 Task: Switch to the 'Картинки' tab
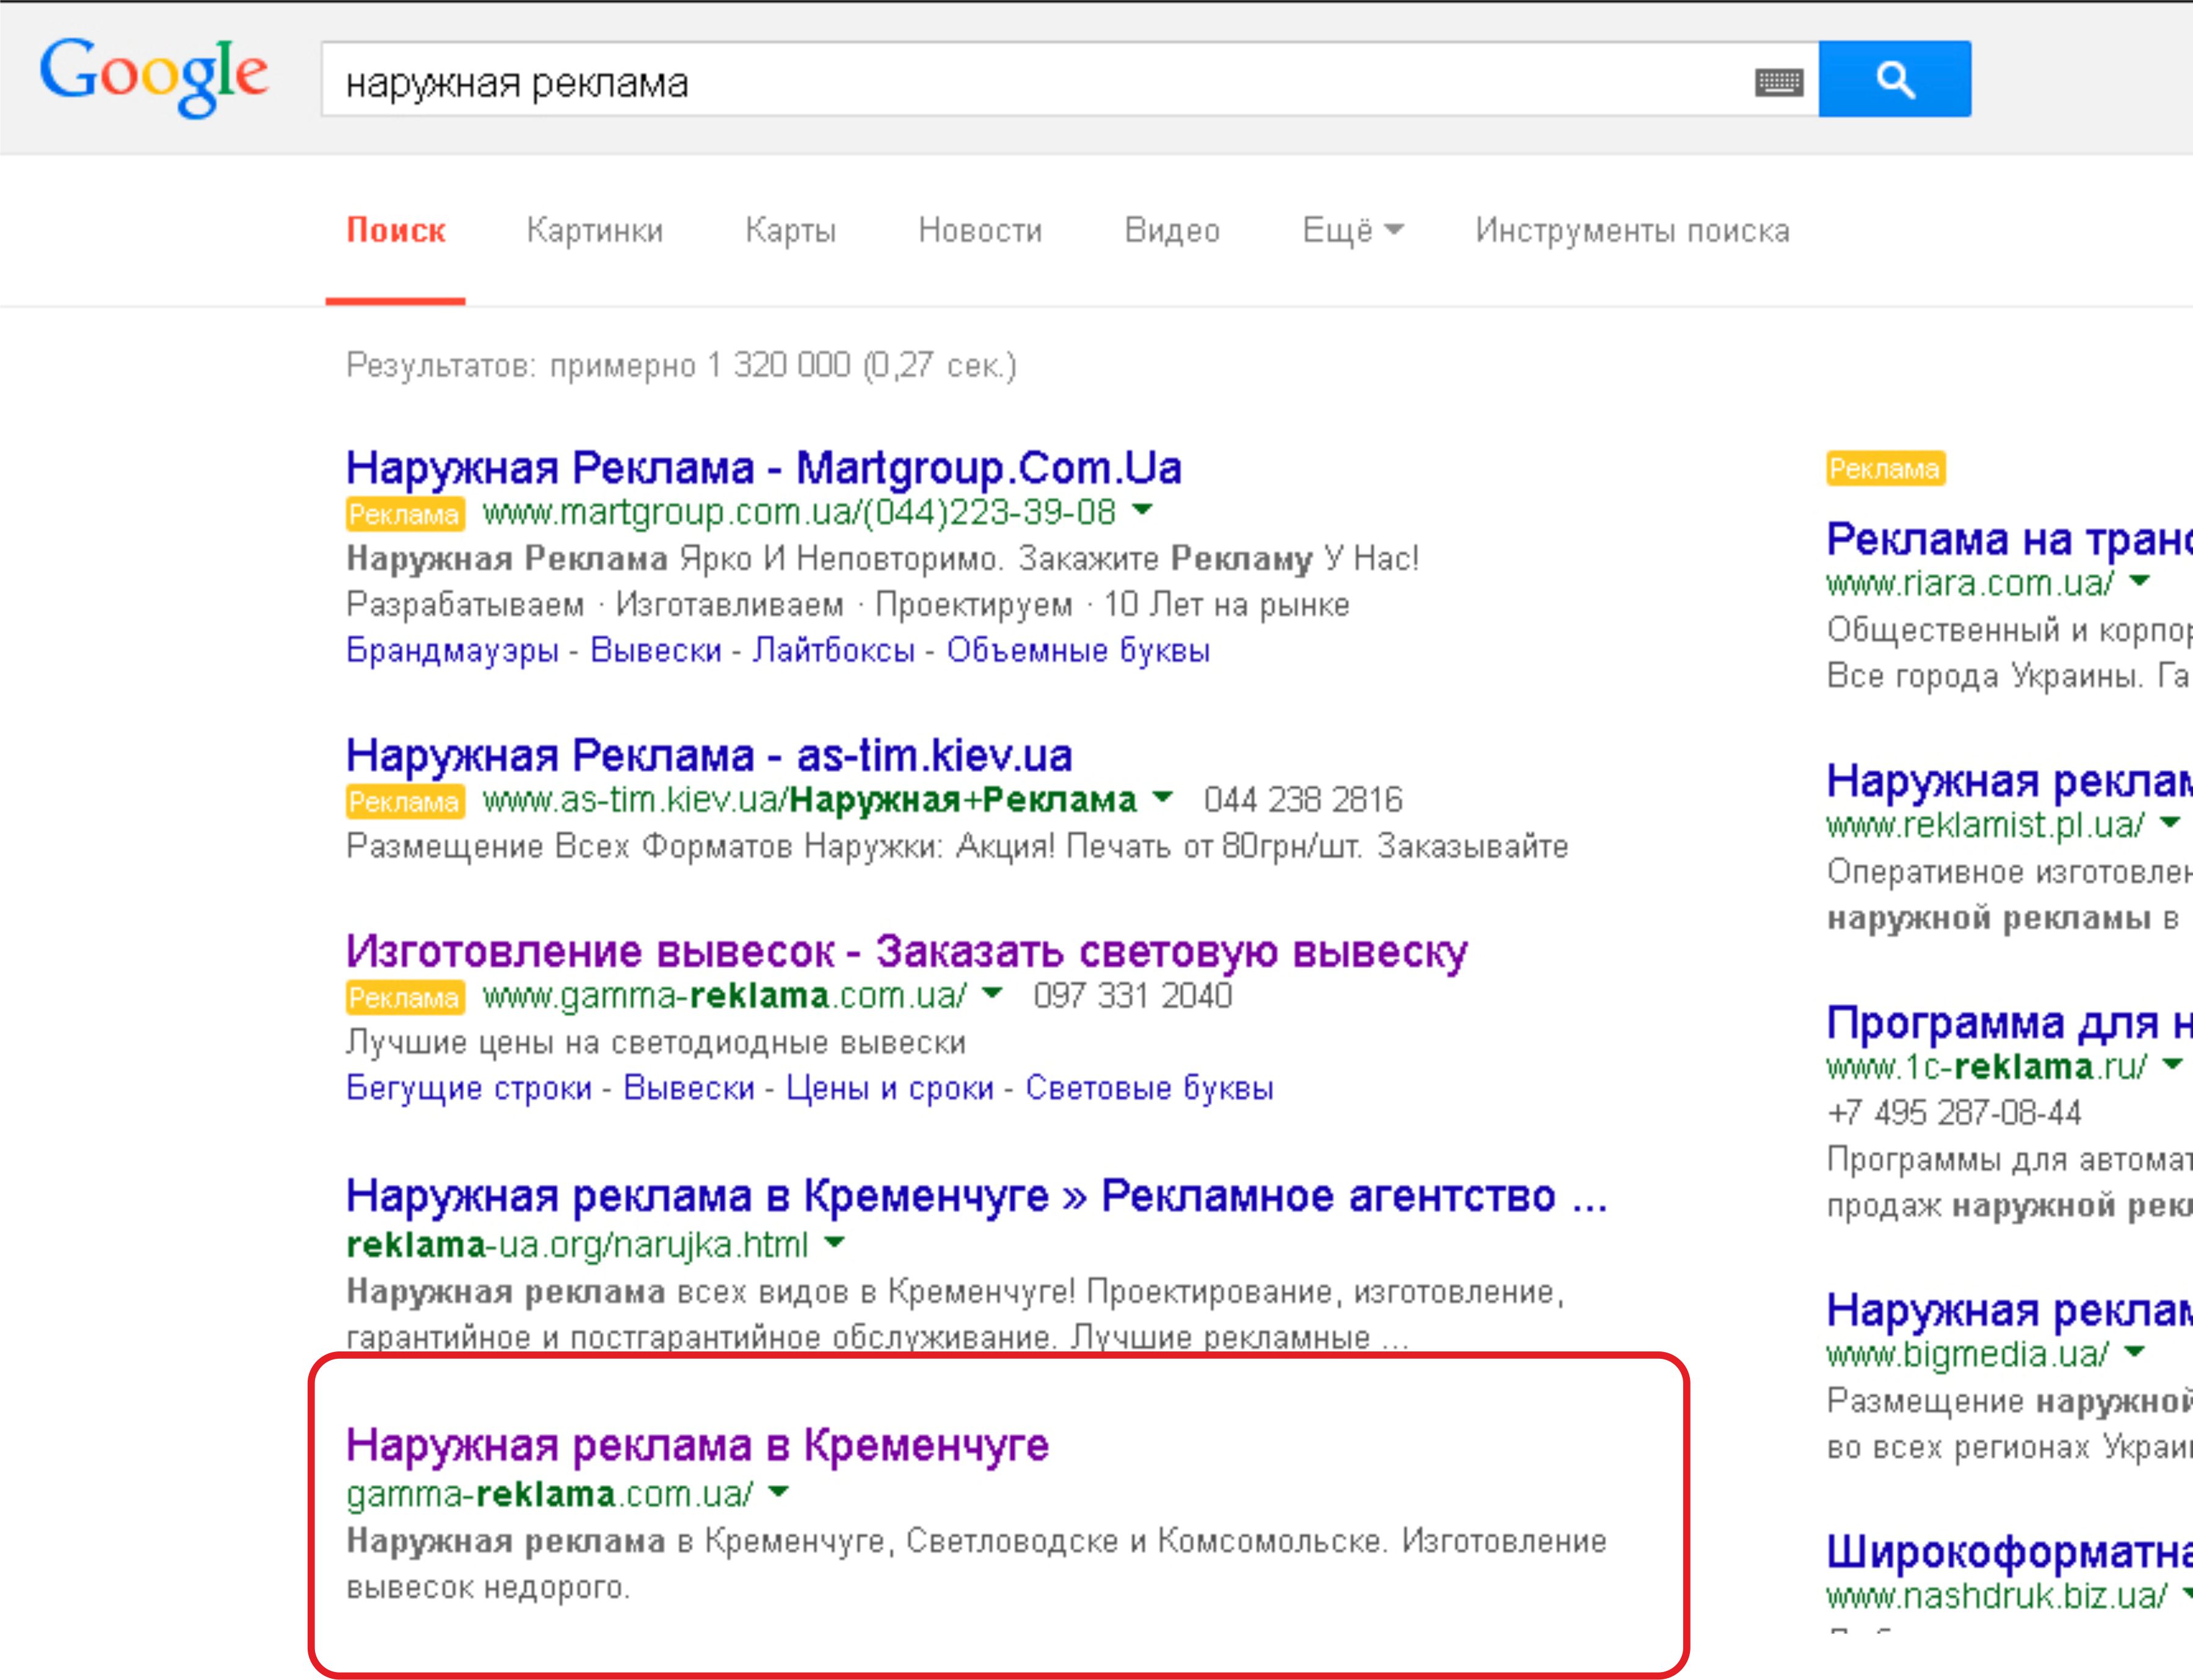595,230
